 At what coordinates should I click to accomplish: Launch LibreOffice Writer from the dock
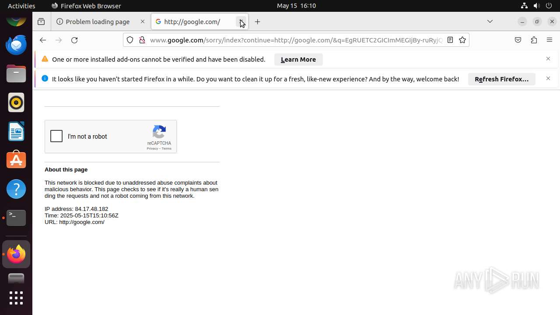tap(16, 131)
